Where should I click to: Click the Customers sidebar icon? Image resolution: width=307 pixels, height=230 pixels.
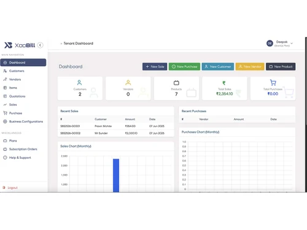(x=5, y=71)
